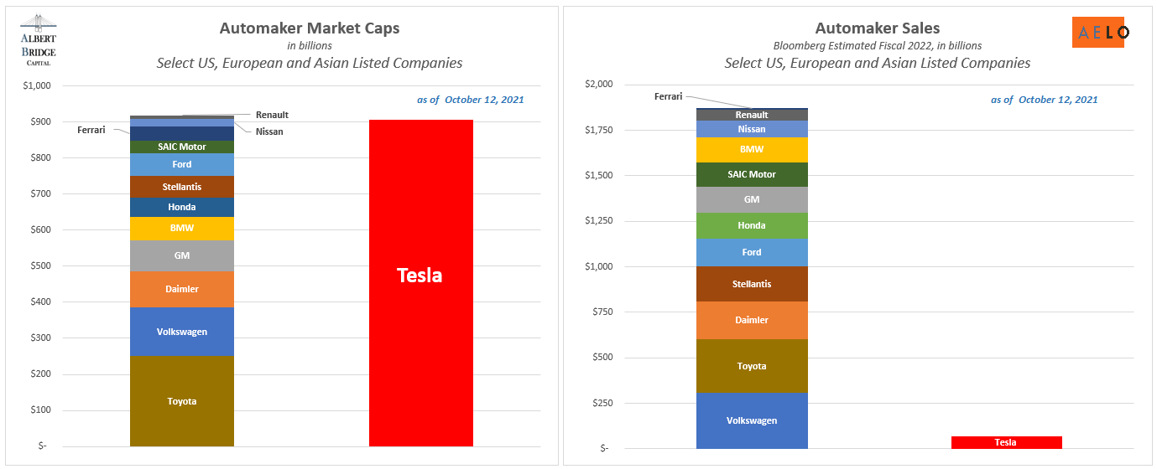Viewport: 1157px width, 469px height.
Task: Select the Toyota market cap segment
Action: click(181, 401)
